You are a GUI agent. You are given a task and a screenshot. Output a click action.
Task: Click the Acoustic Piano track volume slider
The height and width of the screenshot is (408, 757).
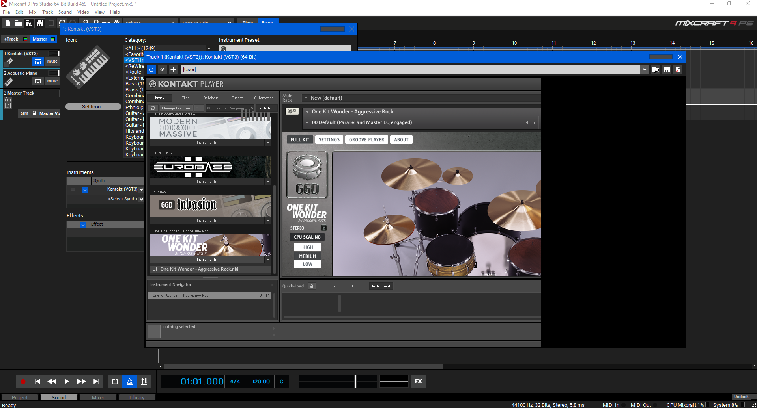click(54, 73)
